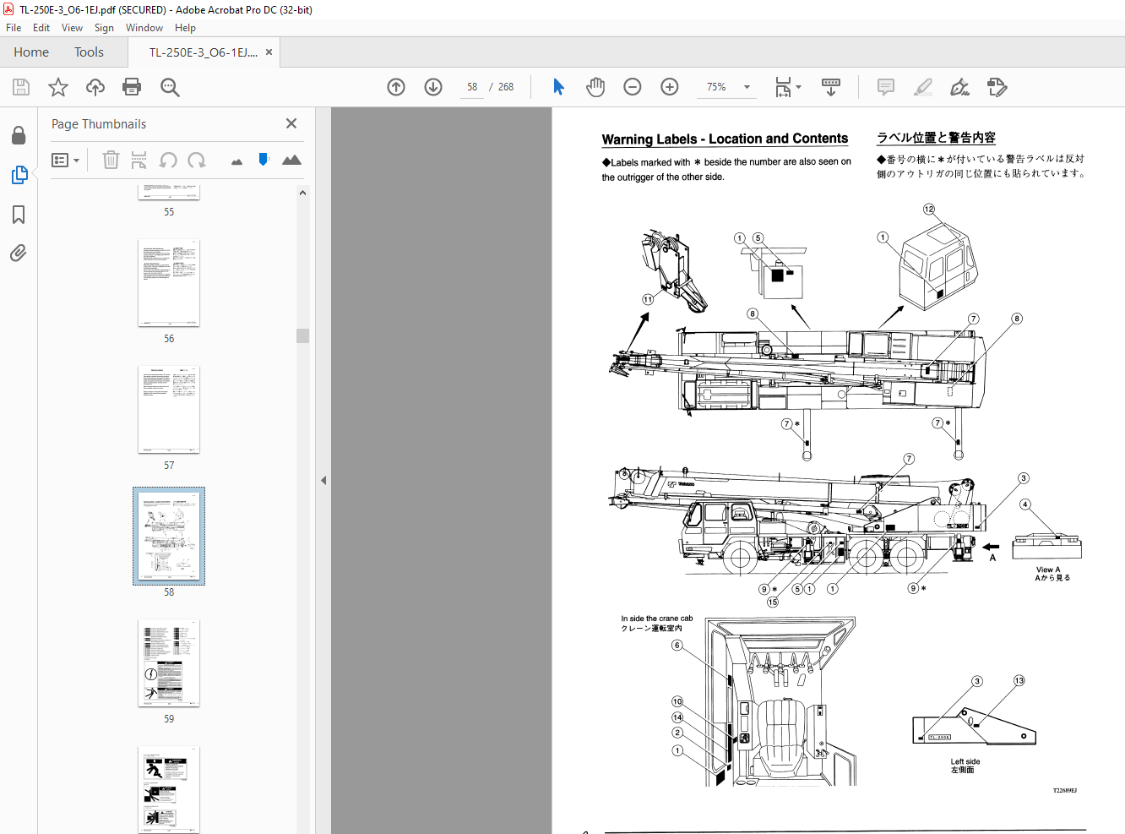Open the find text magnifier
This screenshot has width=1125, height=834.
pyautogui.click(x=170, y=87)
